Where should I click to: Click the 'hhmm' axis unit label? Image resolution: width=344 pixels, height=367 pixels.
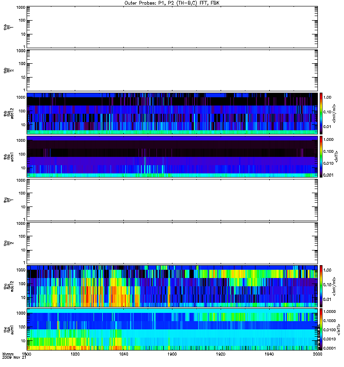point(8,354)
